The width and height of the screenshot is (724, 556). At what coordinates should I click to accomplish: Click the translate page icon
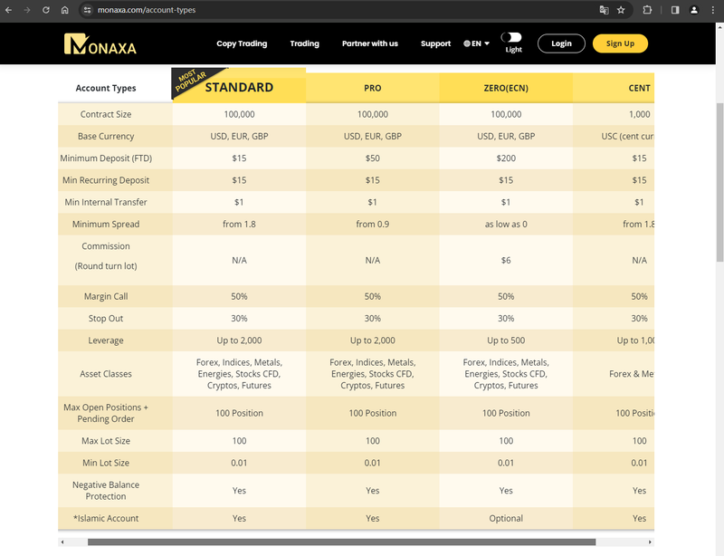tap(604, 10)
